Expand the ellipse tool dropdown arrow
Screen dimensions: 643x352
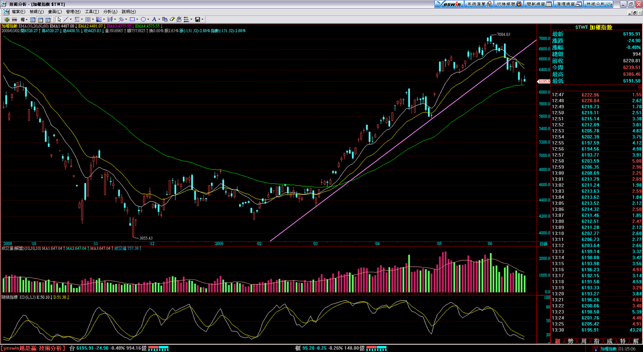click(x=148, y=19)
